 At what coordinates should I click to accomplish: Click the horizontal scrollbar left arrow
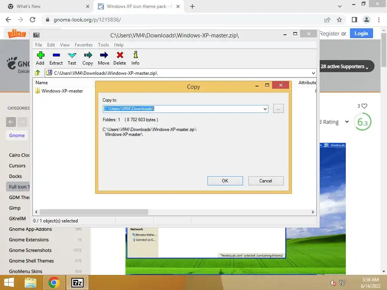(x=36, y=212)
